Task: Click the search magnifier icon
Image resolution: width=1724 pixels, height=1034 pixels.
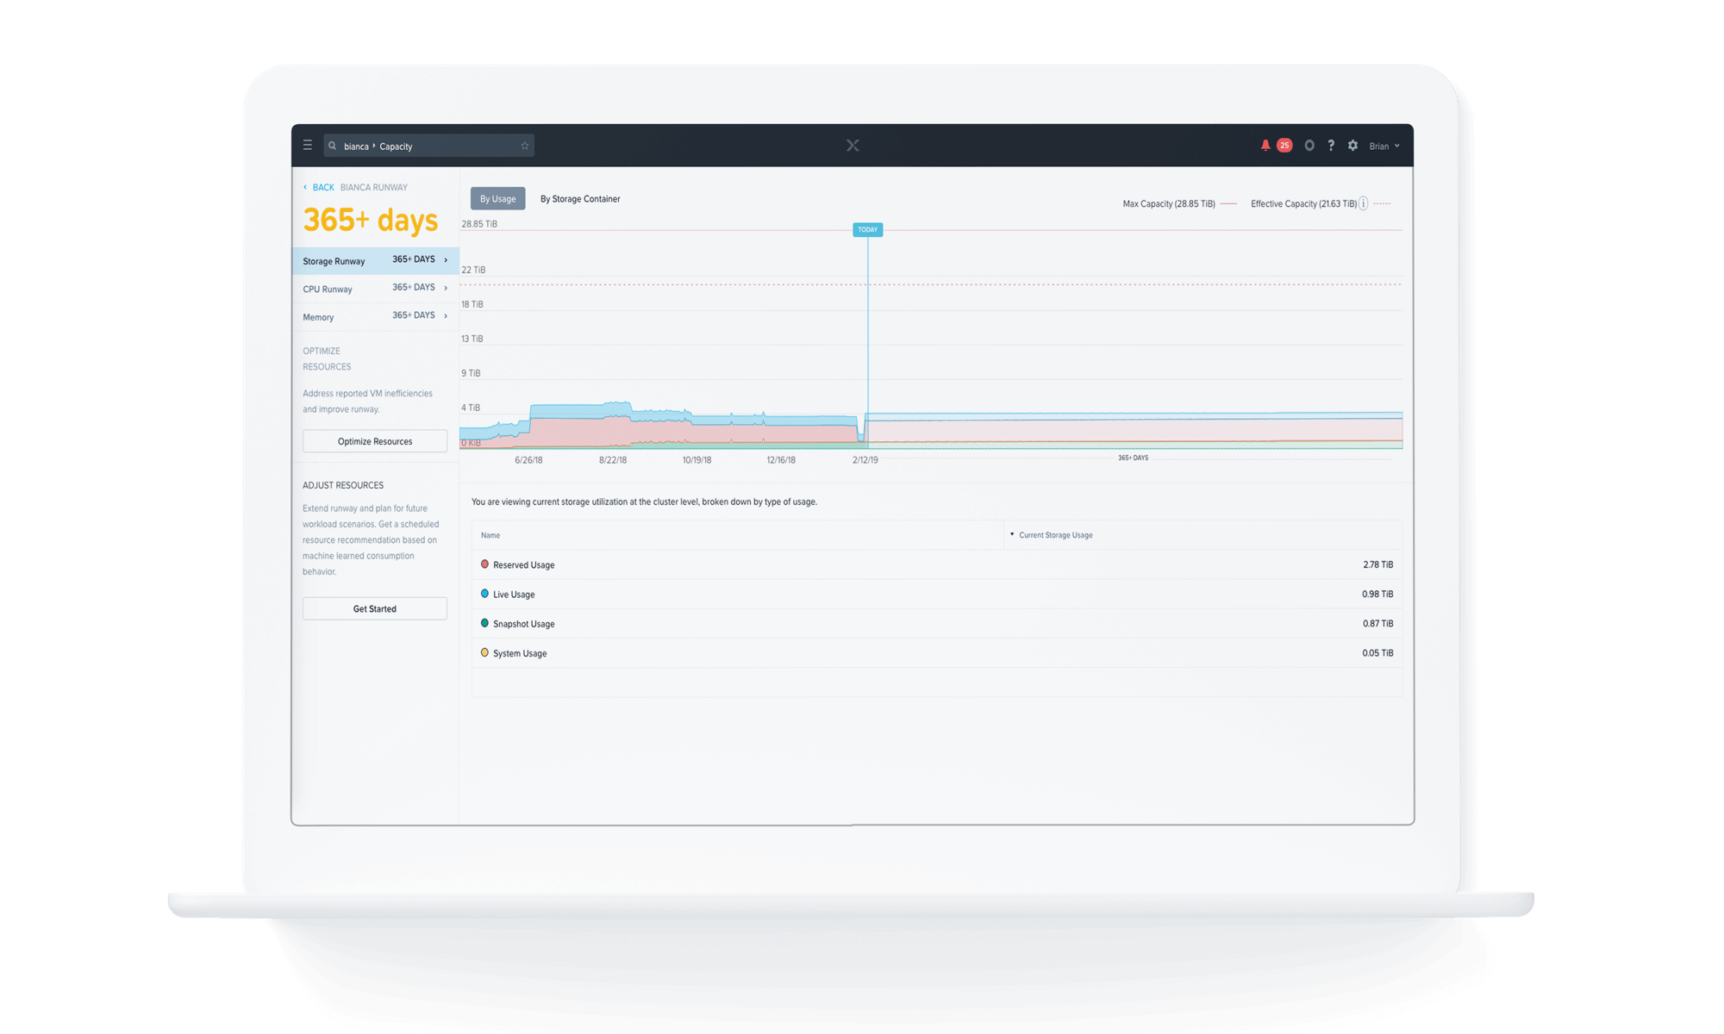Action: tap(333, 146)
